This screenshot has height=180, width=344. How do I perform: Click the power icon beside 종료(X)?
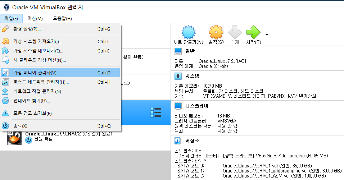(5, 126)
